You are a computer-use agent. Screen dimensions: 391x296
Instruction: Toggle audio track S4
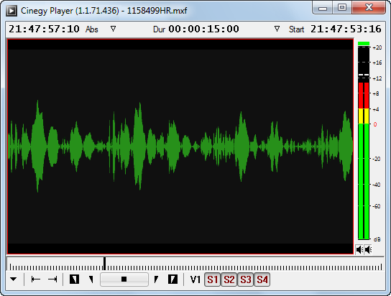(262, 279)
